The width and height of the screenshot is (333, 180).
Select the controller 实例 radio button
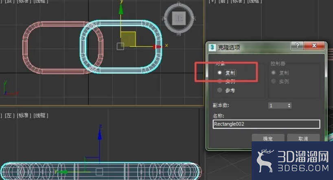click(274, 81)
